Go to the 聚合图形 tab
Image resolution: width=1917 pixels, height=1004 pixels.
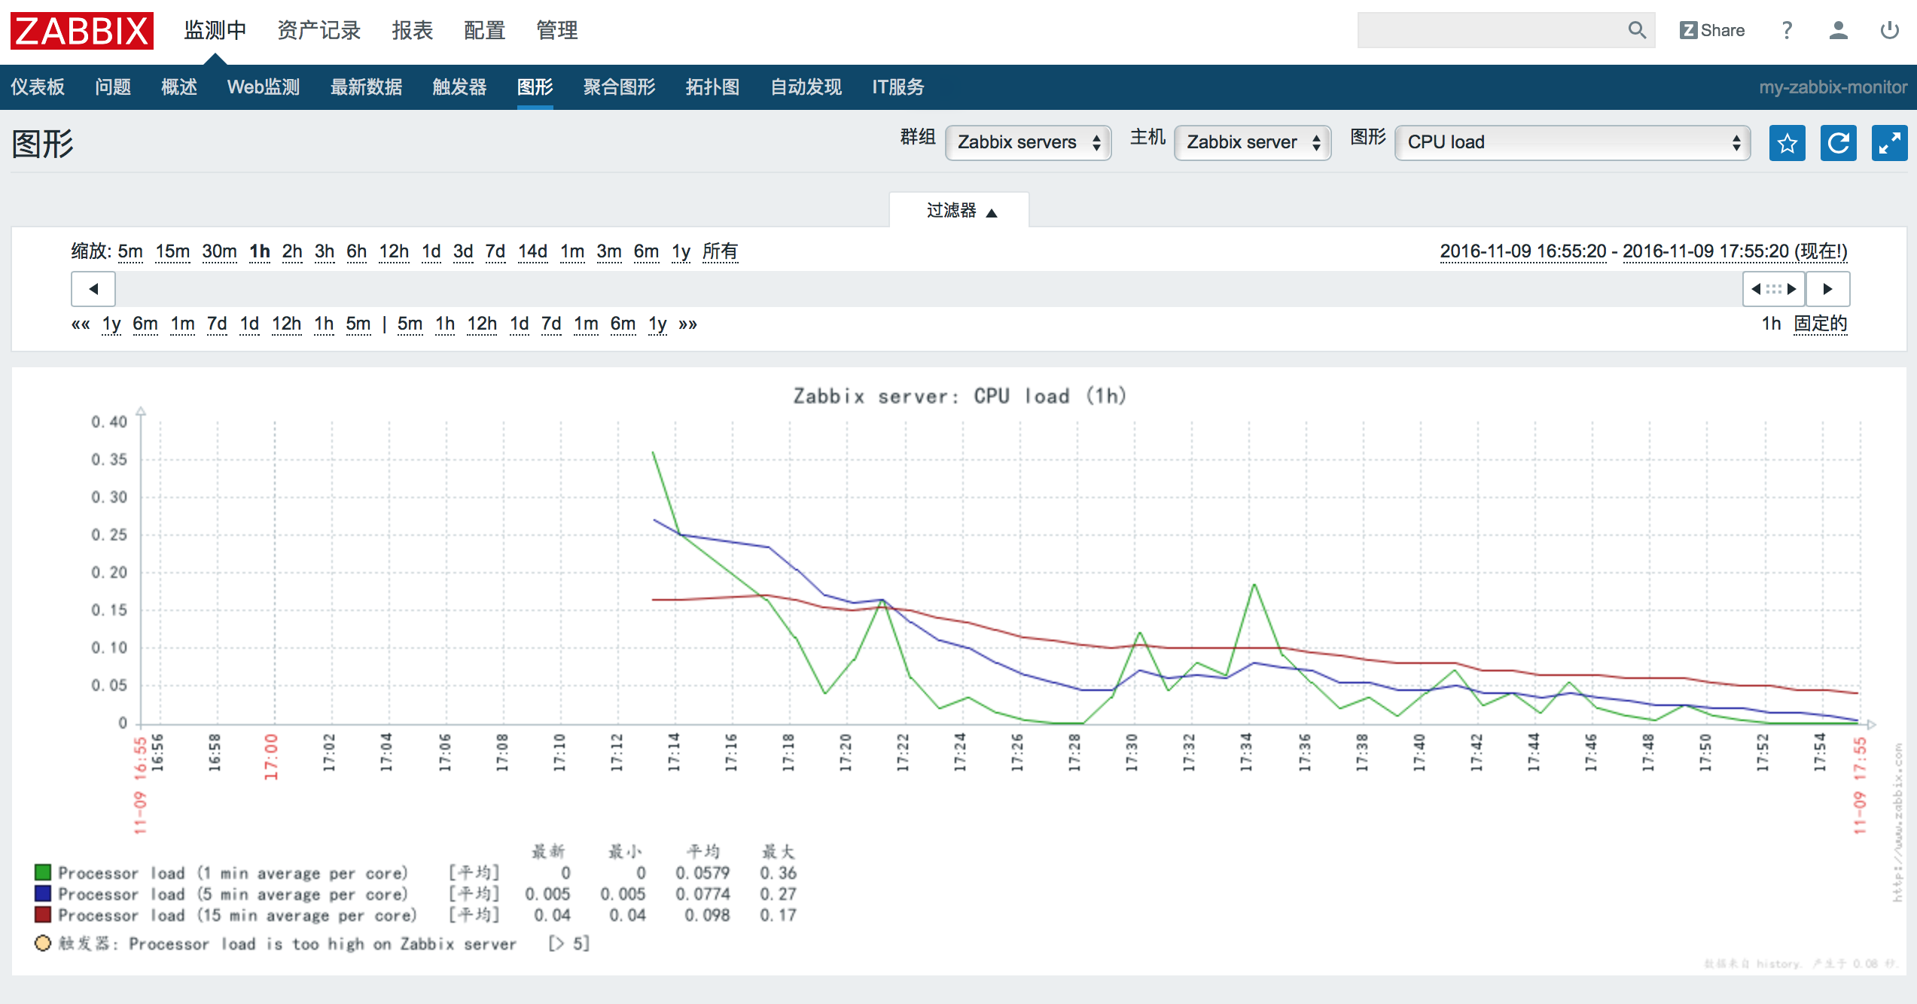tap(619, 87)
